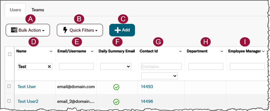270x111 pixels.
Task: Select the Users tab
Action: click(x=15, y=10)
